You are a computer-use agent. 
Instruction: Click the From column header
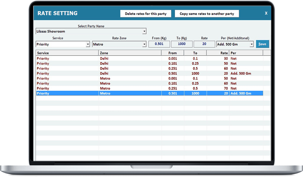(x=172, y=53)
